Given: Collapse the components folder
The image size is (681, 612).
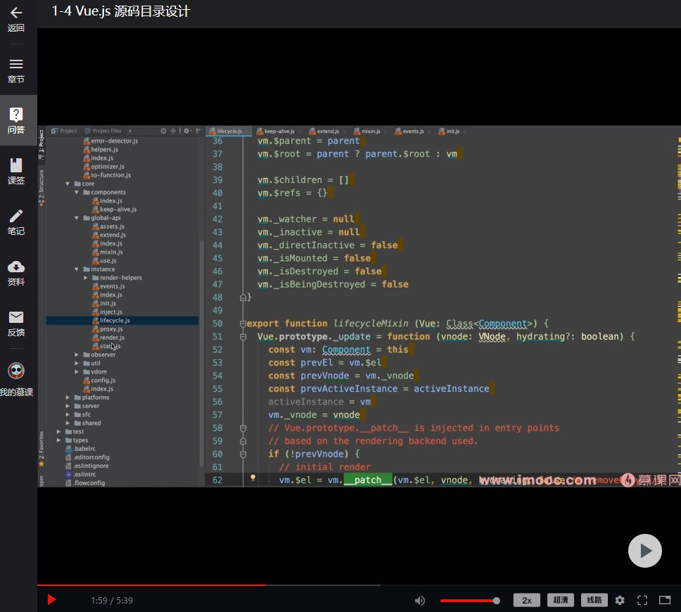Looking at the screenshot, I should click(x=77, y=192).
